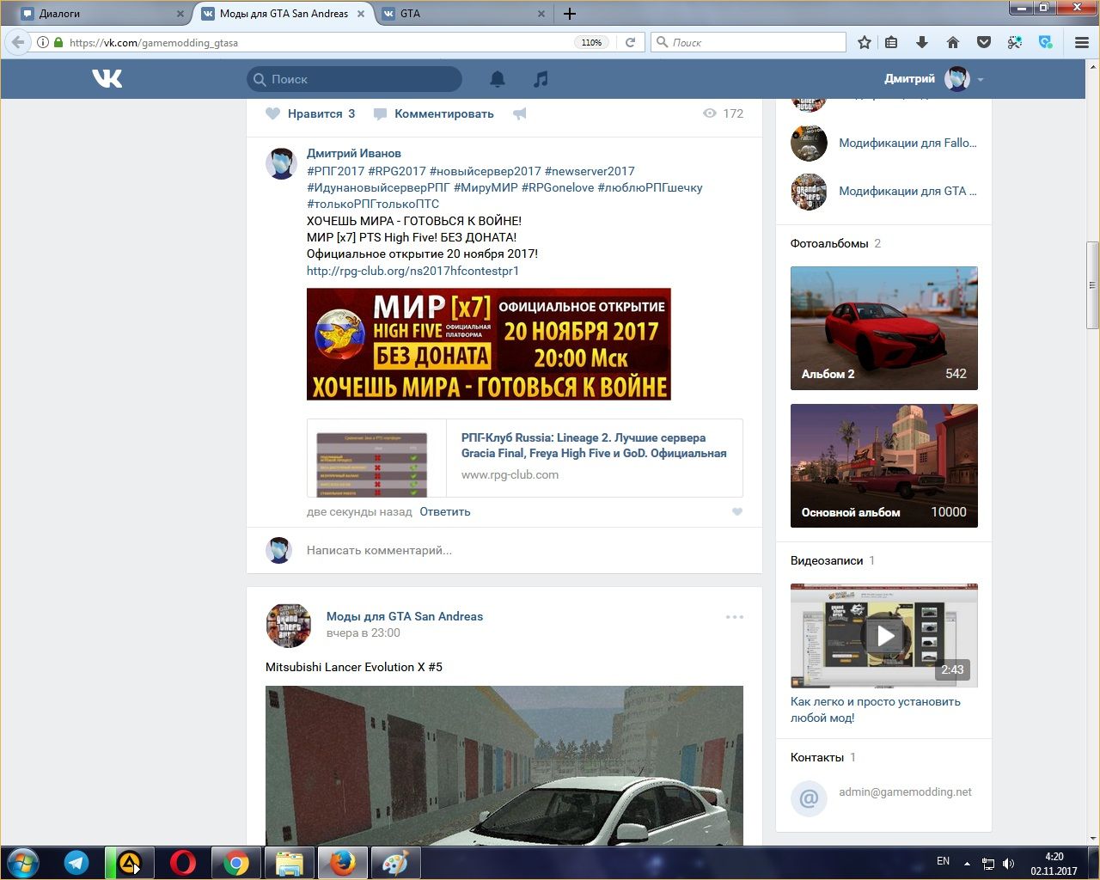Screen dimensions: 1100x880
Task: Show hidden system tray icons
Action: point(967,863)
